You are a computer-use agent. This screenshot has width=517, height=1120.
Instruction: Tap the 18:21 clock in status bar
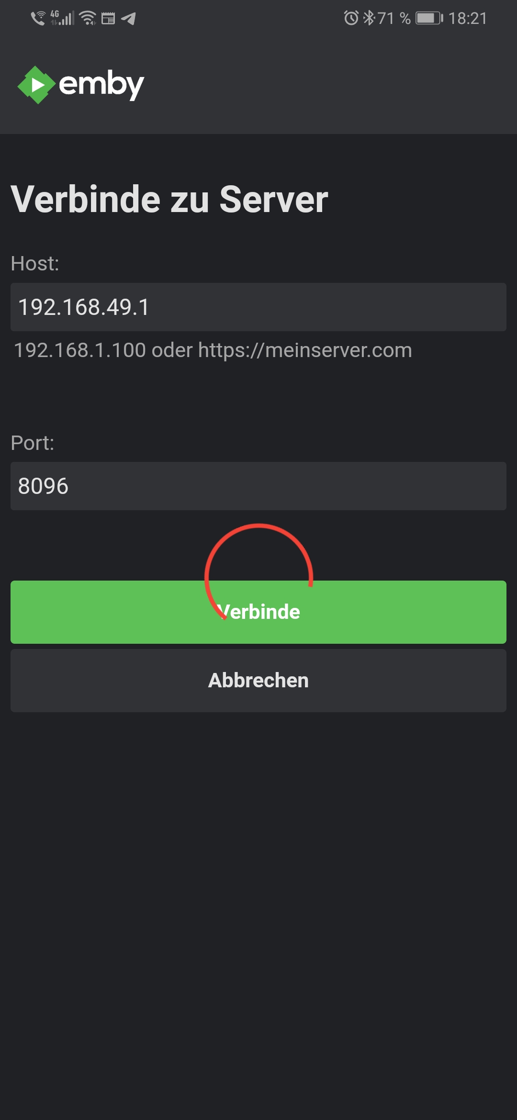[x=468, y=18]
